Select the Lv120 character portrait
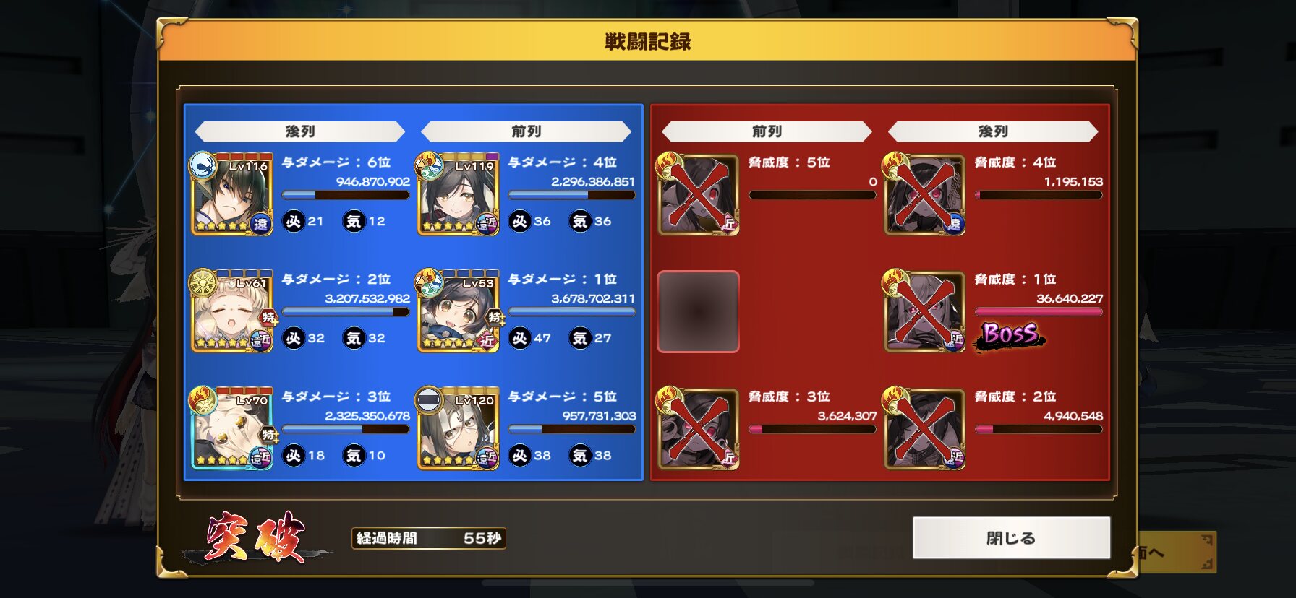The image size is (1296, 598). (x=459, y=428)
